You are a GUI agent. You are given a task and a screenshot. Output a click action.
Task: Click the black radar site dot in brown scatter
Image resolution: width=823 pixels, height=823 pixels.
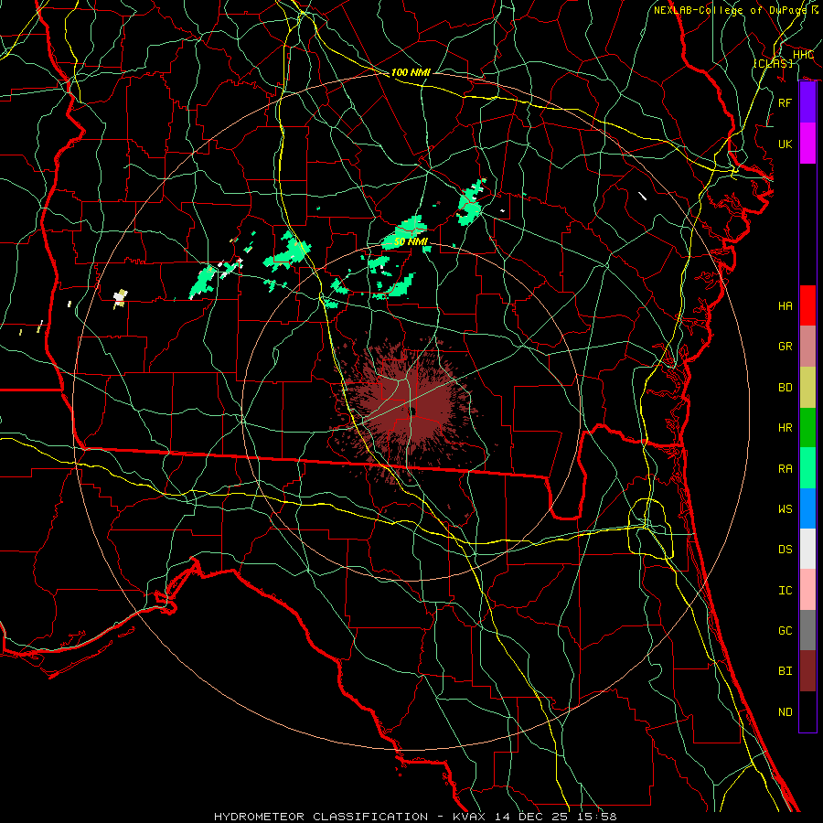point(413,411)
